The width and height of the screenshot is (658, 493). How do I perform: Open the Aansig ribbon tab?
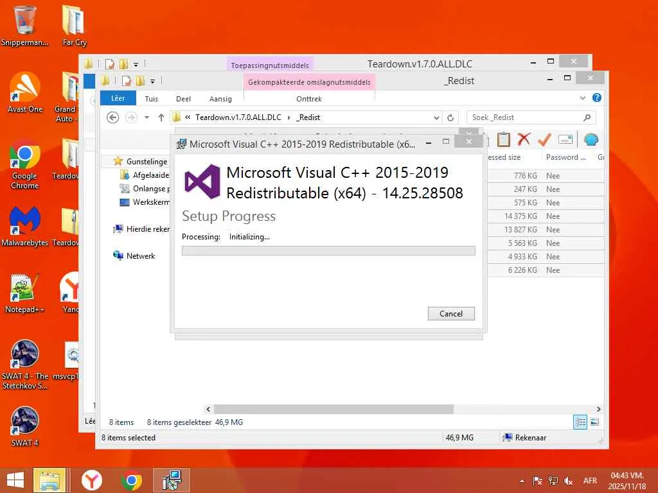(220, 99)
